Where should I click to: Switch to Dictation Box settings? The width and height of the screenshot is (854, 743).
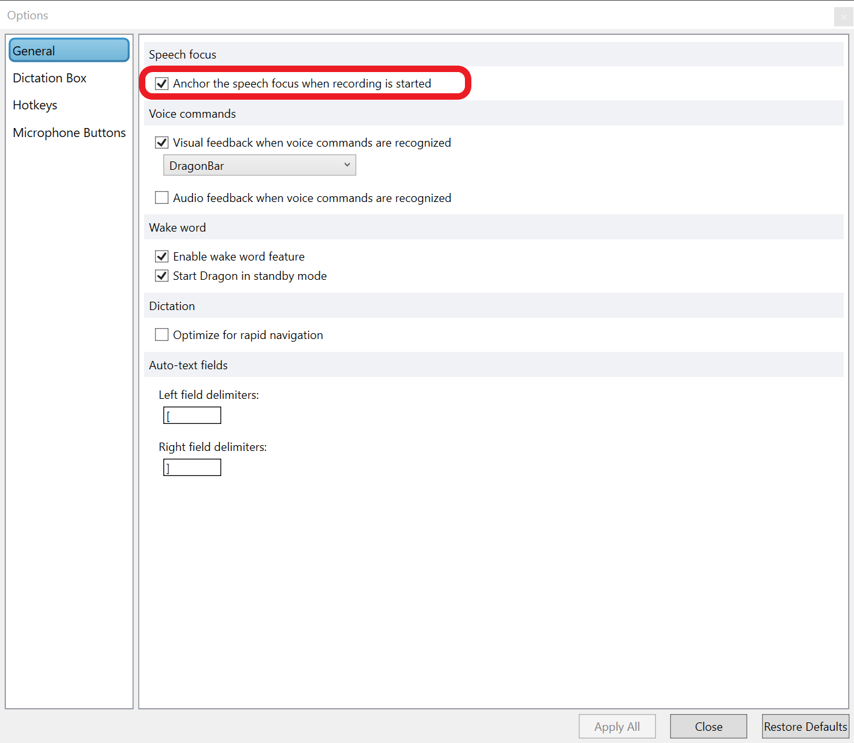click(50, 78)
